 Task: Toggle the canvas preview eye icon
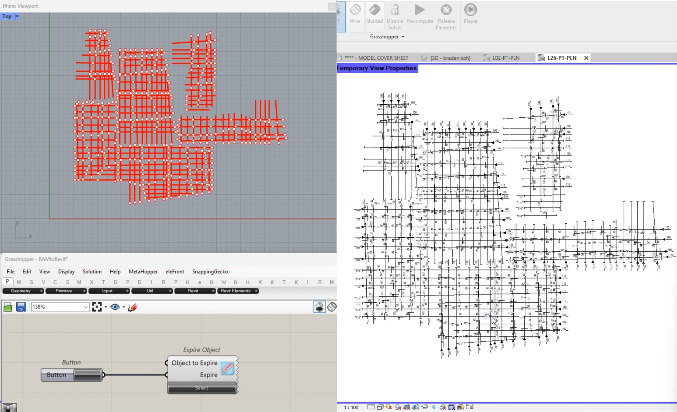(x=115, y=307)
